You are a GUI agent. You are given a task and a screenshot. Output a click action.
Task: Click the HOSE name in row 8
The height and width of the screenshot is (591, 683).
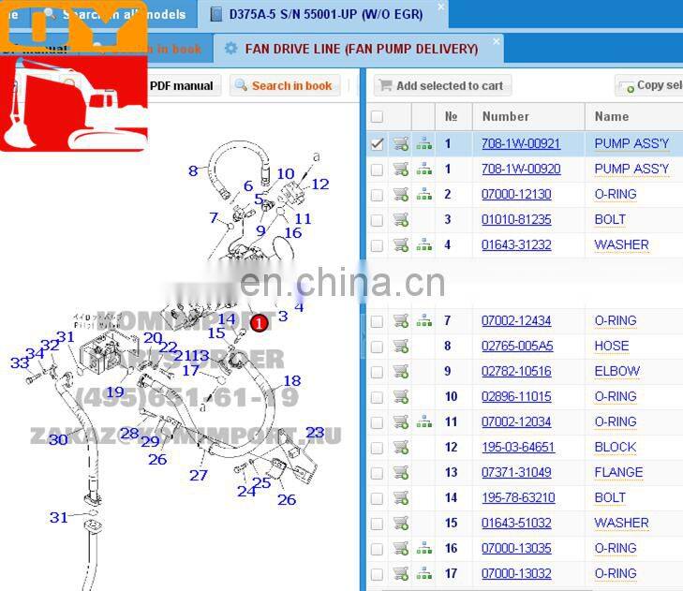[x=612, y=347]
